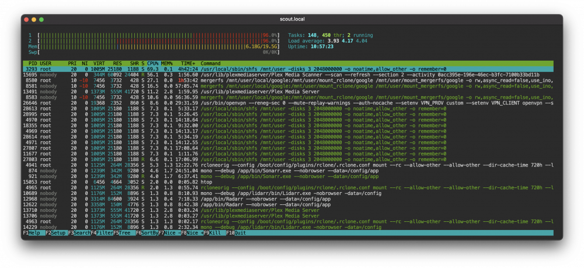Choose F9 Kill in the function bar
584x268 pixels.
(x=215, y=233)
